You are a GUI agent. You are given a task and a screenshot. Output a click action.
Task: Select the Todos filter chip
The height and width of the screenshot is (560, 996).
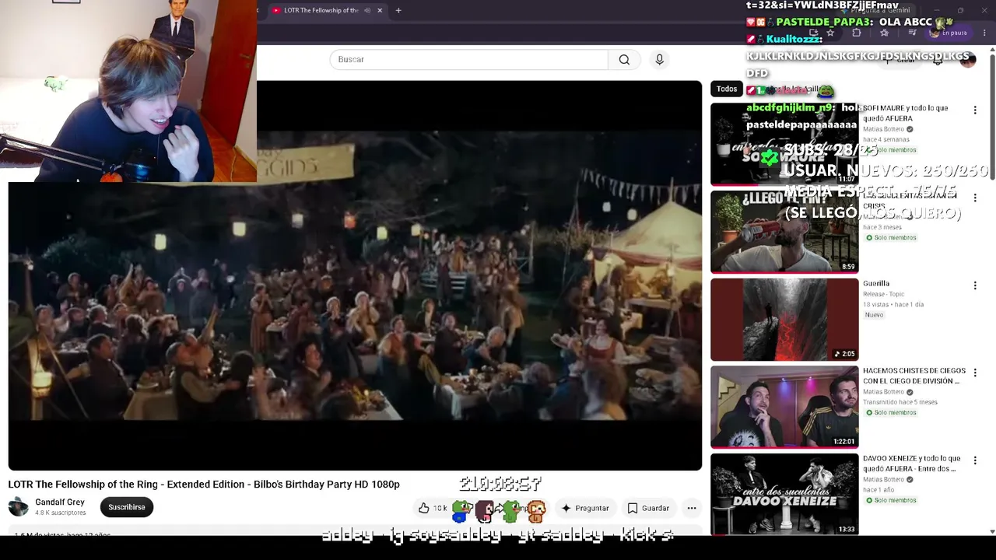pos(727,89)
